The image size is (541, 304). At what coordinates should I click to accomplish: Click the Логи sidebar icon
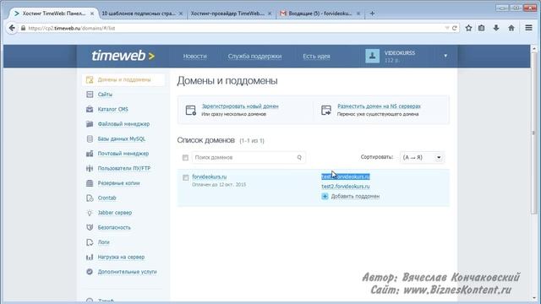90,242
